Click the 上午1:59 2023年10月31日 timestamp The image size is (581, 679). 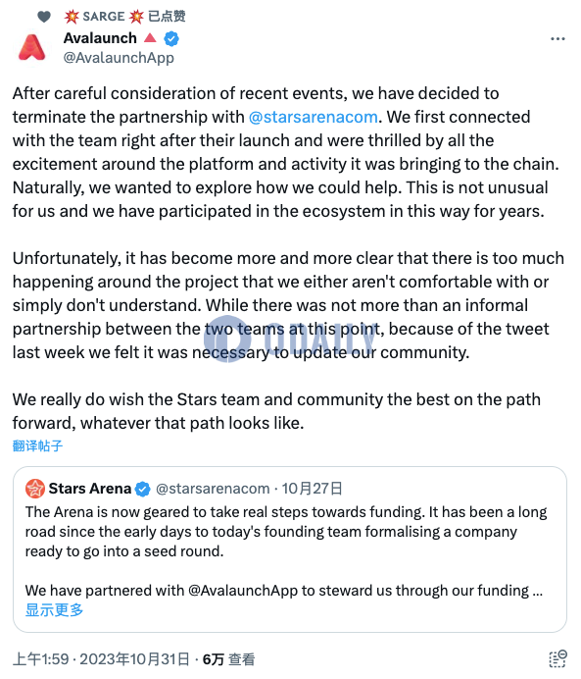(x=101, y=659)
